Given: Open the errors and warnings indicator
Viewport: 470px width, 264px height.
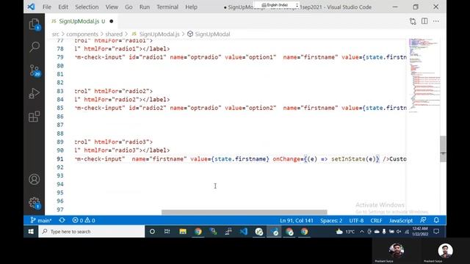Looking at the screenshot, I should tap(84, 220).
